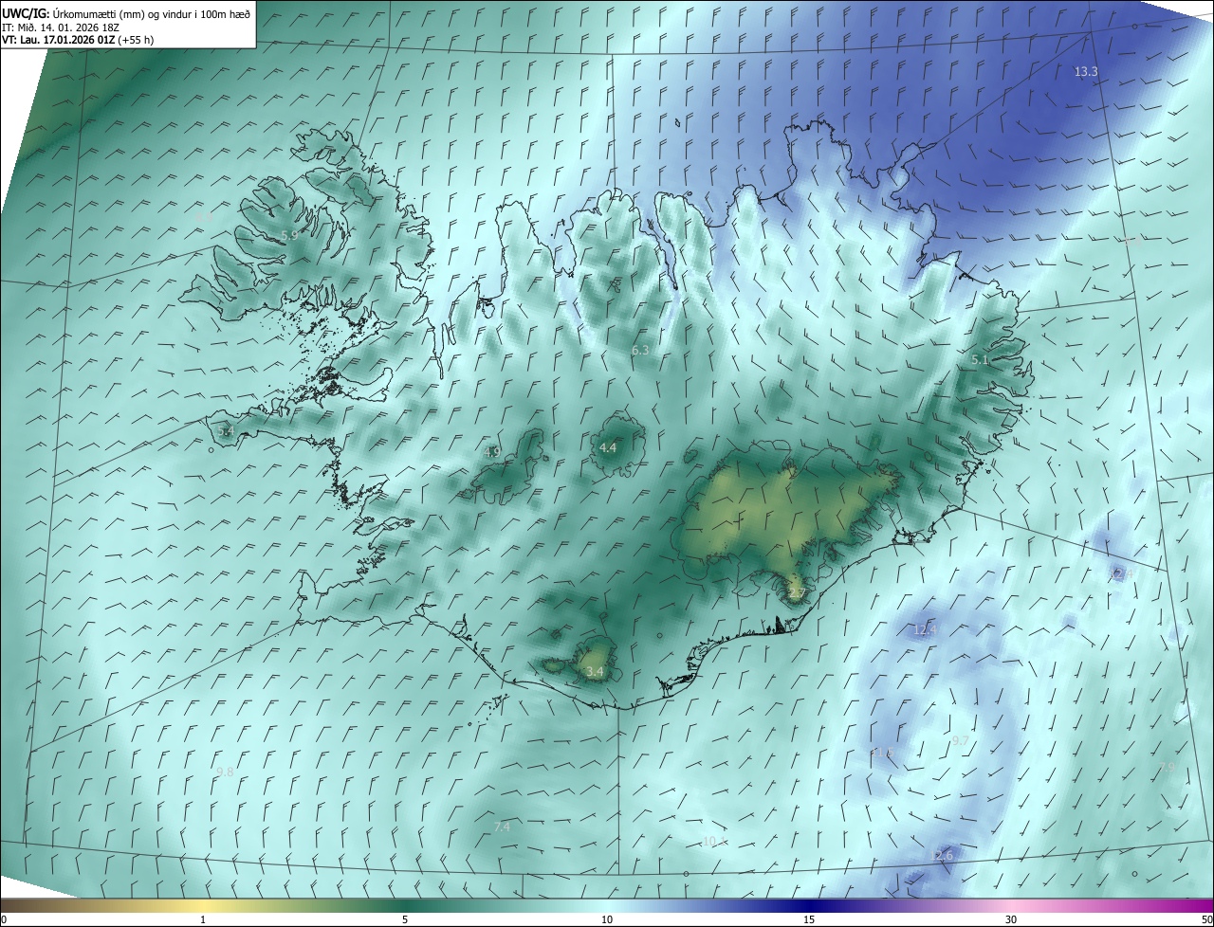The width and height of the screenshot is (1214, 927).
Task: Click the colorbar tick label 1
Action: tap(203, 919)
